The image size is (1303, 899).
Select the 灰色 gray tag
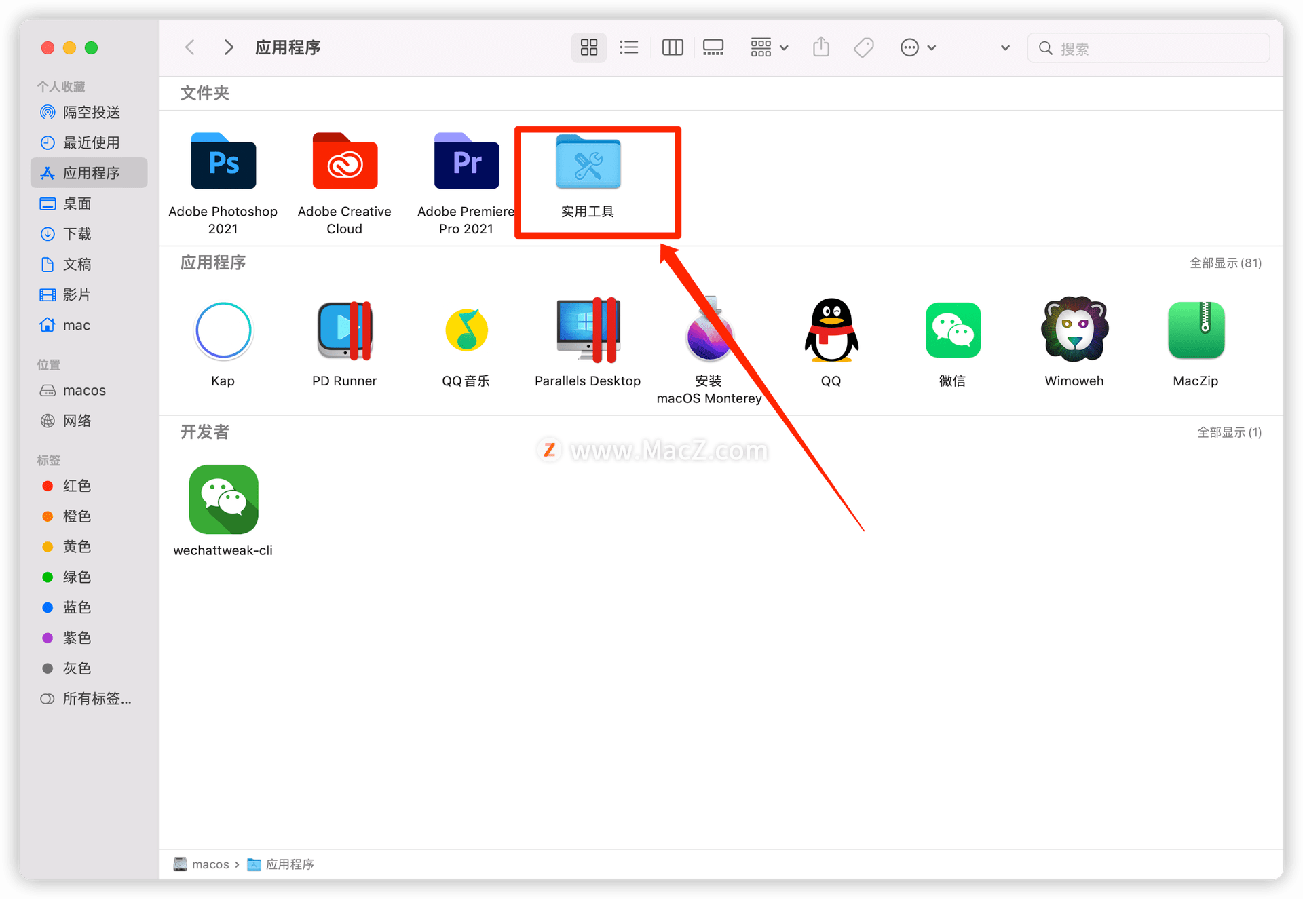click(x=89, y=668)
